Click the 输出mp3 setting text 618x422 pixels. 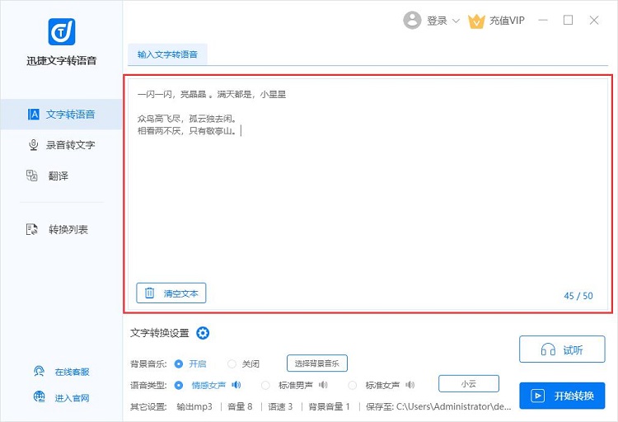(x=194, y=406)
